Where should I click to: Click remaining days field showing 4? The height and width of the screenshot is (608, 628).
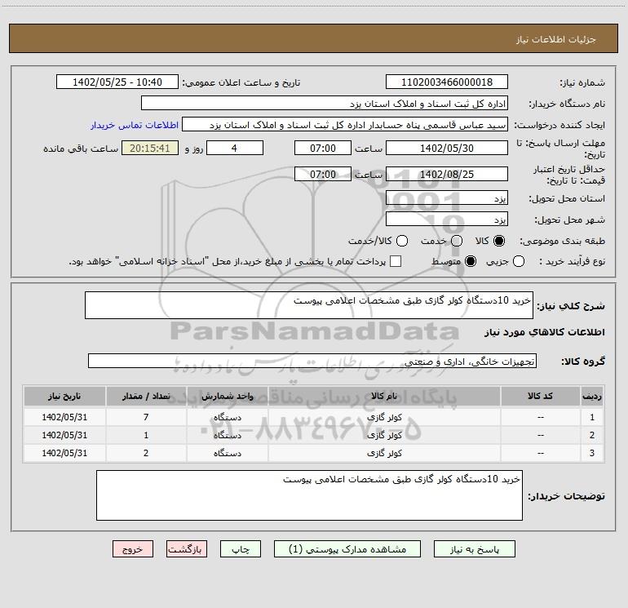pyautogui.click(x=235, y=148)
